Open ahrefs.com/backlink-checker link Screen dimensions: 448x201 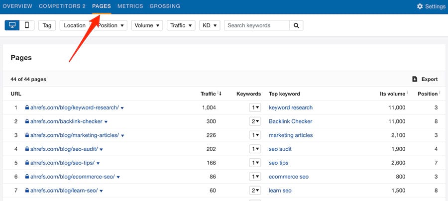[x=66, y=121]
